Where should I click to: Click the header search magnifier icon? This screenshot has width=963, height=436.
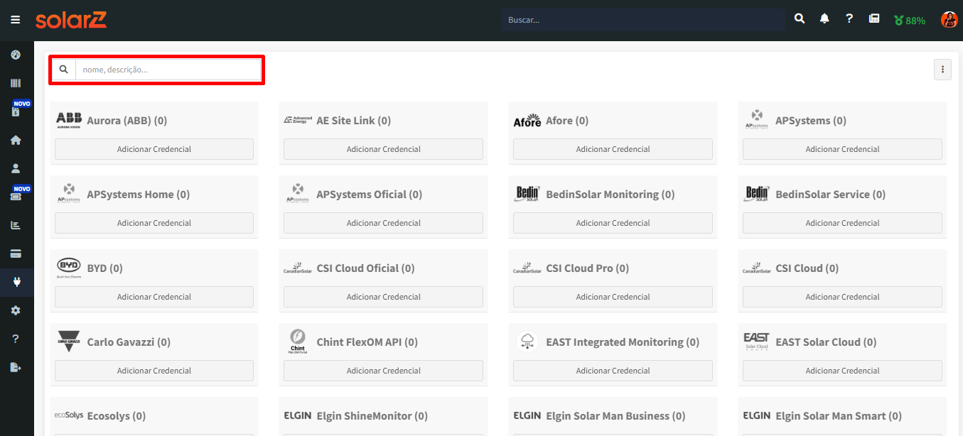tap(800, 19)
